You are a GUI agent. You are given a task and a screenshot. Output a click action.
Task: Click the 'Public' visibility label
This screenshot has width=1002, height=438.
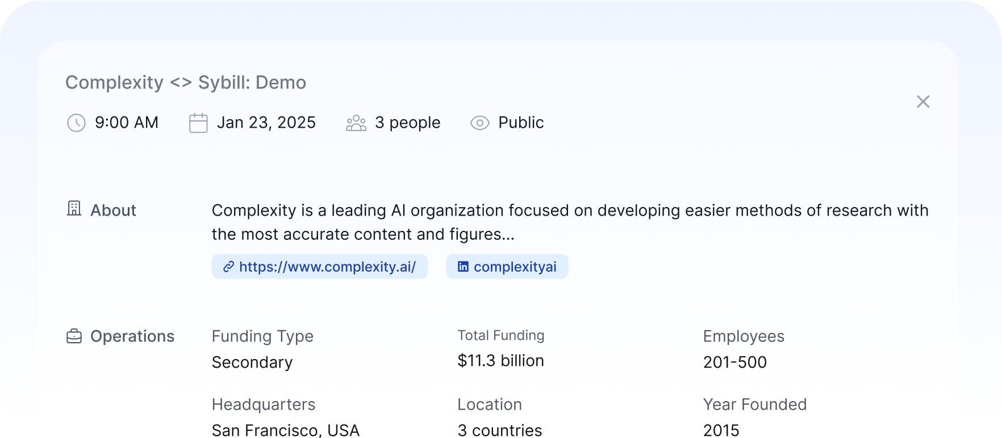[521, 123]
